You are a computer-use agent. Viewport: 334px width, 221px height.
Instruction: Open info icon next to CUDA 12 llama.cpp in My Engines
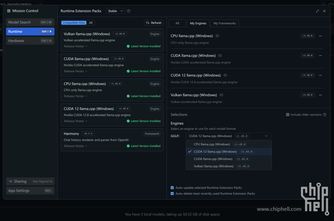(225, 75)
